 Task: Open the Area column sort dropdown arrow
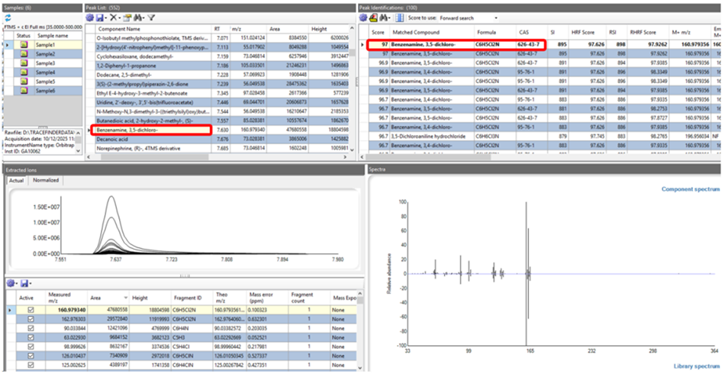pos(126,298)
